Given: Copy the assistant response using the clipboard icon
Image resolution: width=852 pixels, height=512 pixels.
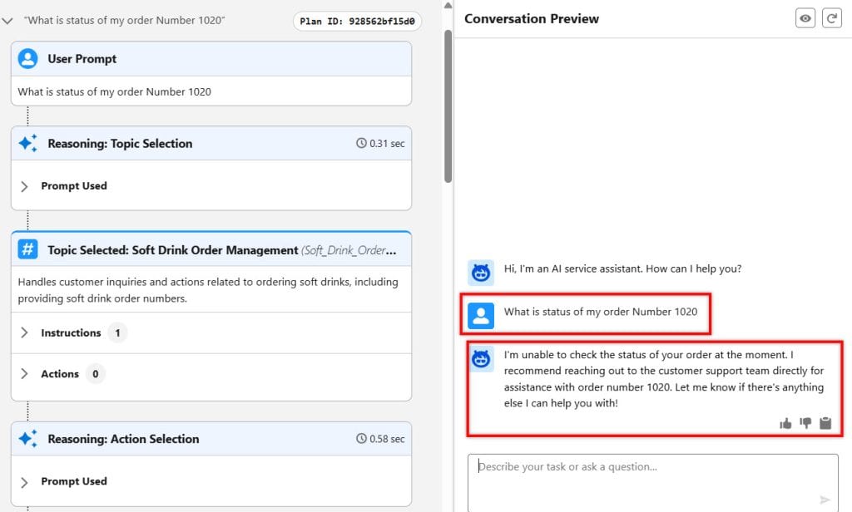Looking at the screenshot, I should [825, 423].
